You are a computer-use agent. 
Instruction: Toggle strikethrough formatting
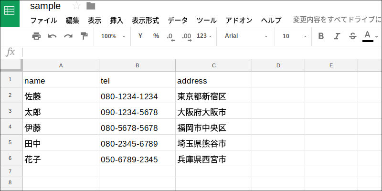pos(352,36)
